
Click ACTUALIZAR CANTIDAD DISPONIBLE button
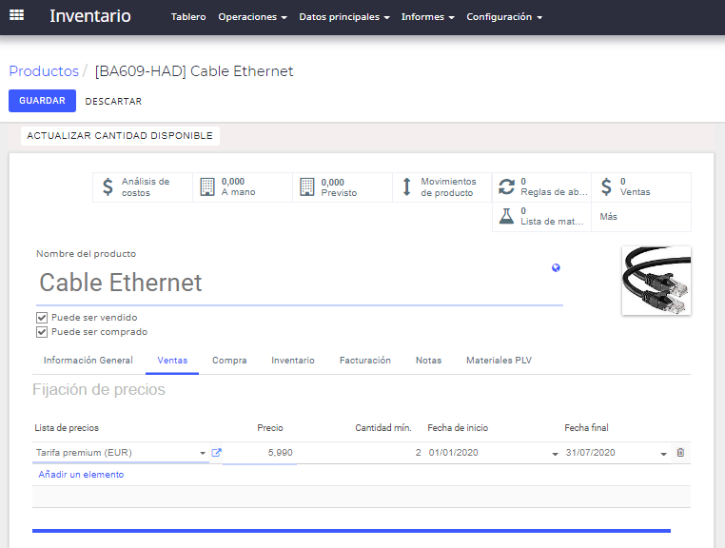(x=120, y=136)
